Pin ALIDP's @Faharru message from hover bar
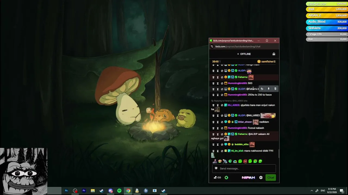 (x=269, y=89)
